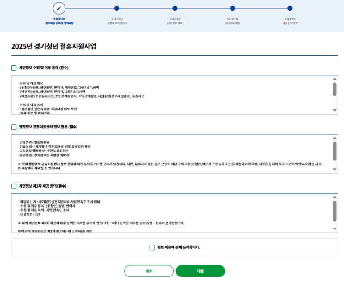Click the 정보 이용에 전체 동의합니다 label

[x=178, y=248]
